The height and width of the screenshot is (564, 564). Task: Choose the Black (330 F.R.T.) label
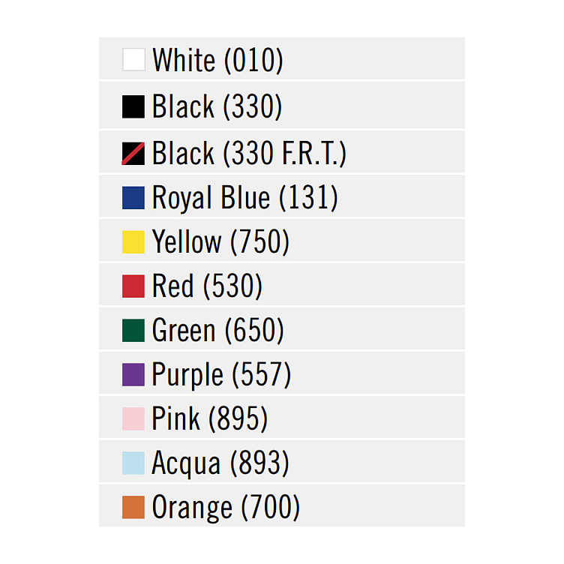(249, 153)
